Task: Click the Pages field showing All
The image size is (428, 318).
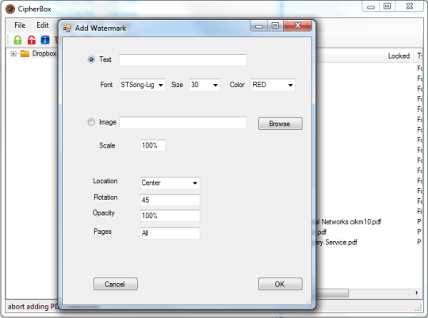Action: coord(170,233)
